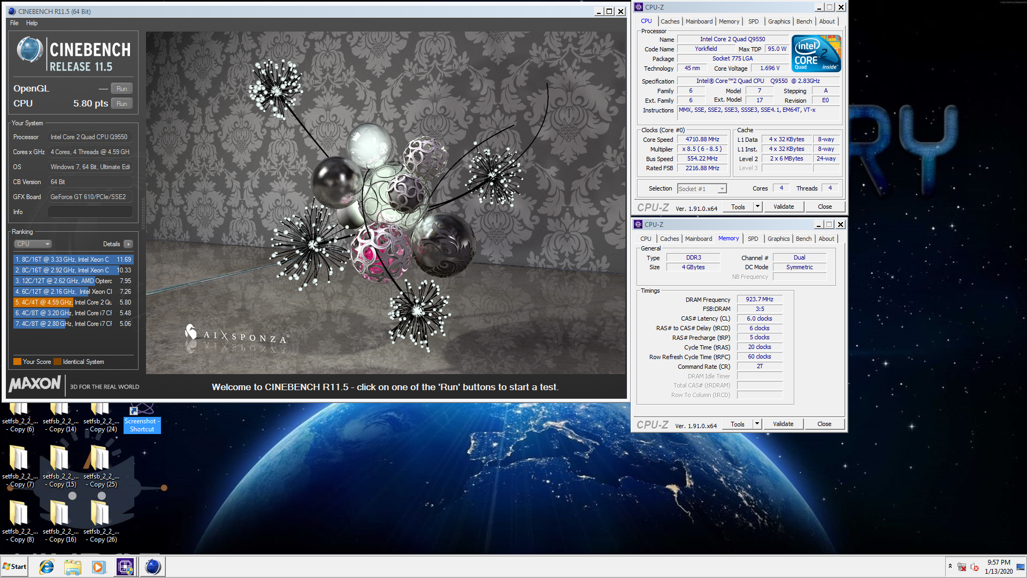Image resolution: width=1027 pixels, height=578 pixels.
Task: Click the MAXON logo
Action: [35, 384]
